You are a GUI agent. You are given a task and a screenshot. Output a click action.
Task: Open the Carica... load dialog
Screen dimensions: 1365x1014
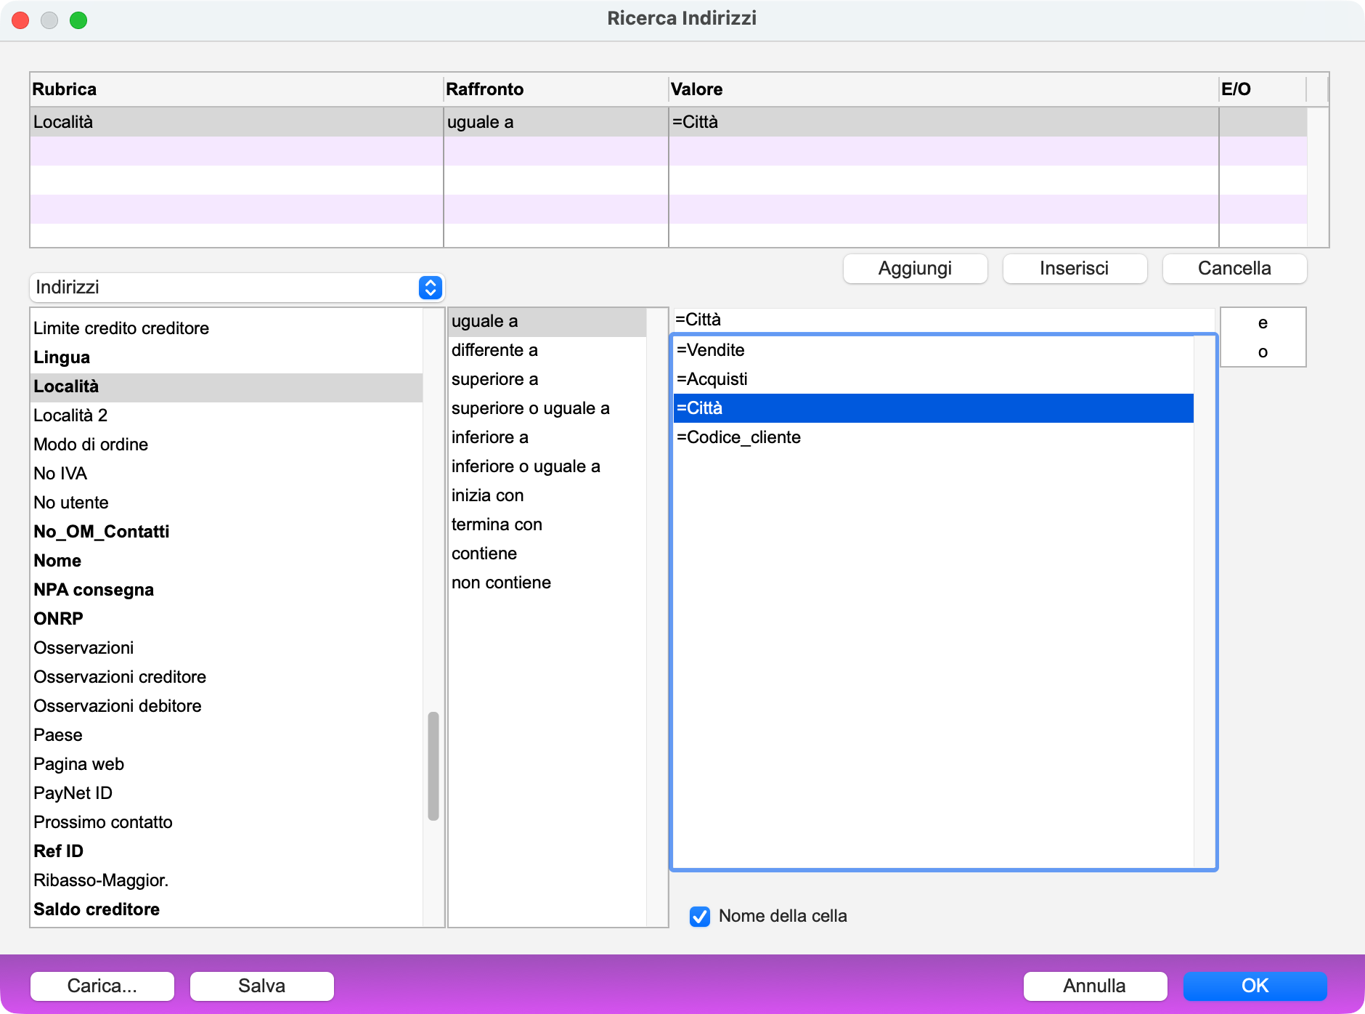click(x=102, y=986)
